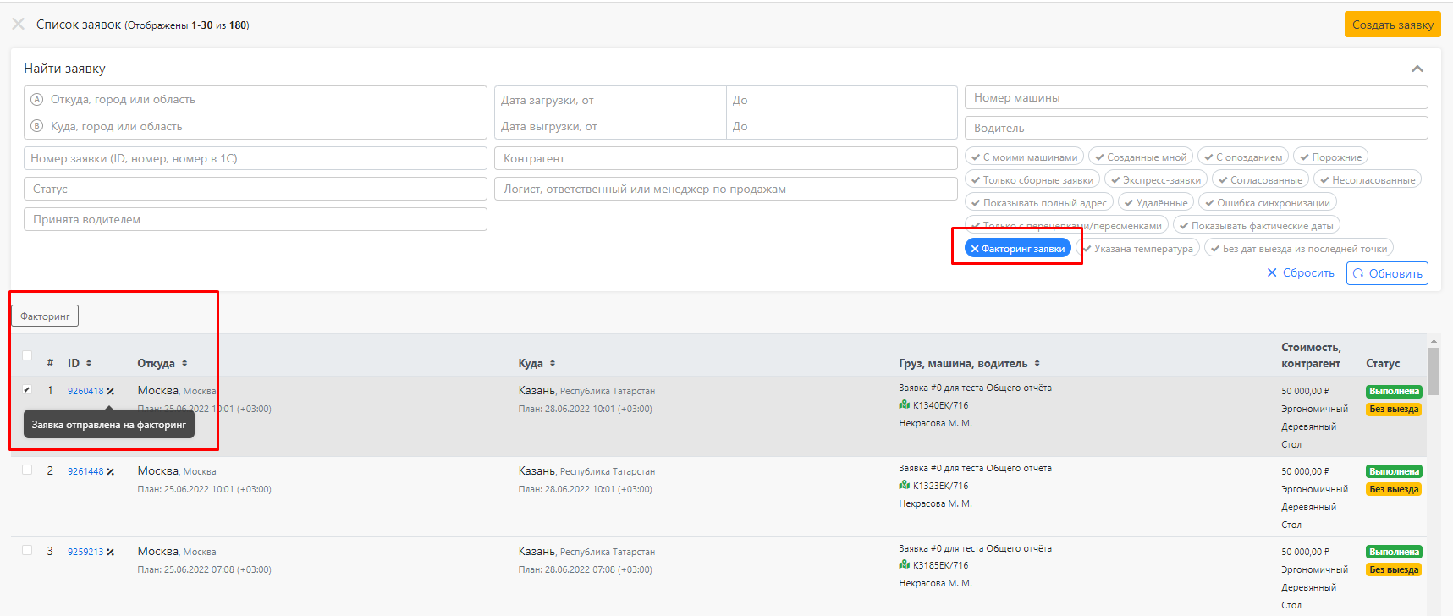Click the Обновить button
Image resolution: width=1453 pixels, height=616 pixels.
click(x=1387, y=273)
